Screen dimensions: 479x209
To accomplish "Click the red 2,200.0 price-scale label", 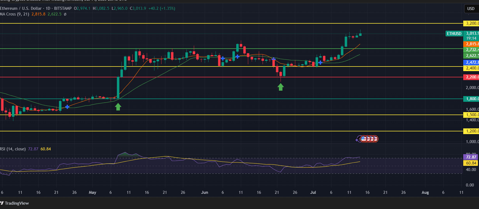I will point(471,77).
